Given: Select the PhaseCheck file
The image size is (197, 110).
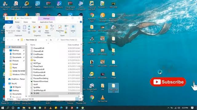Looking at the screenshot, I should (x=38, y=66).
